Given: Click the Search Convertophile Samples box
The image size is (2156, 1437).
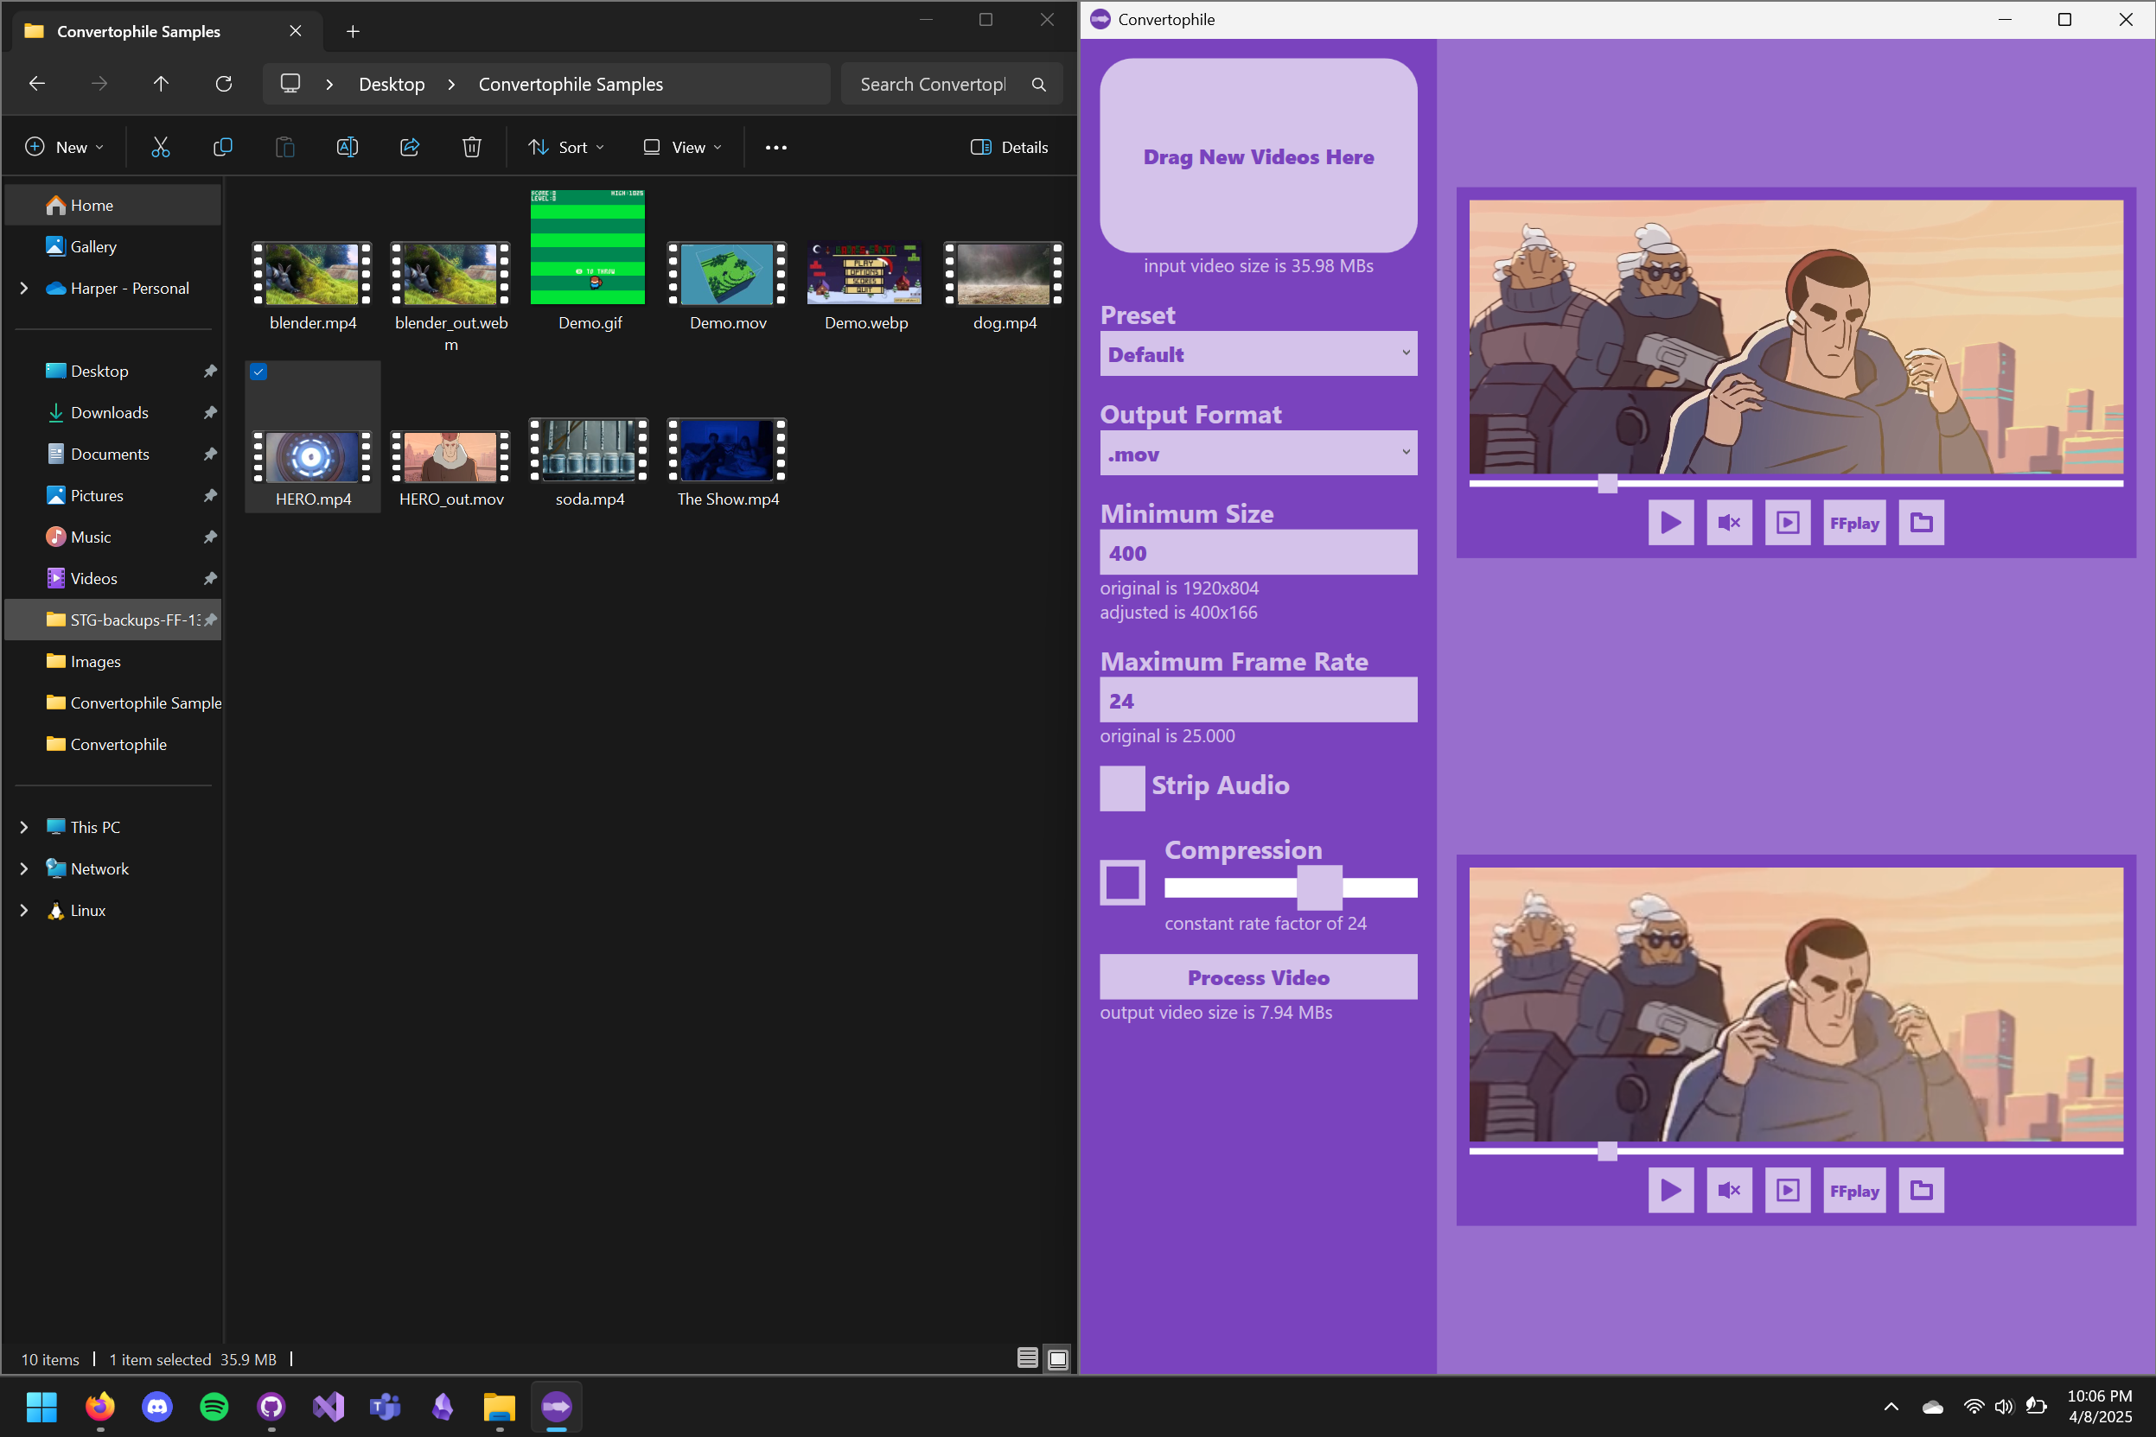Looking at the screenshot, I should click(x=952, y=85).
